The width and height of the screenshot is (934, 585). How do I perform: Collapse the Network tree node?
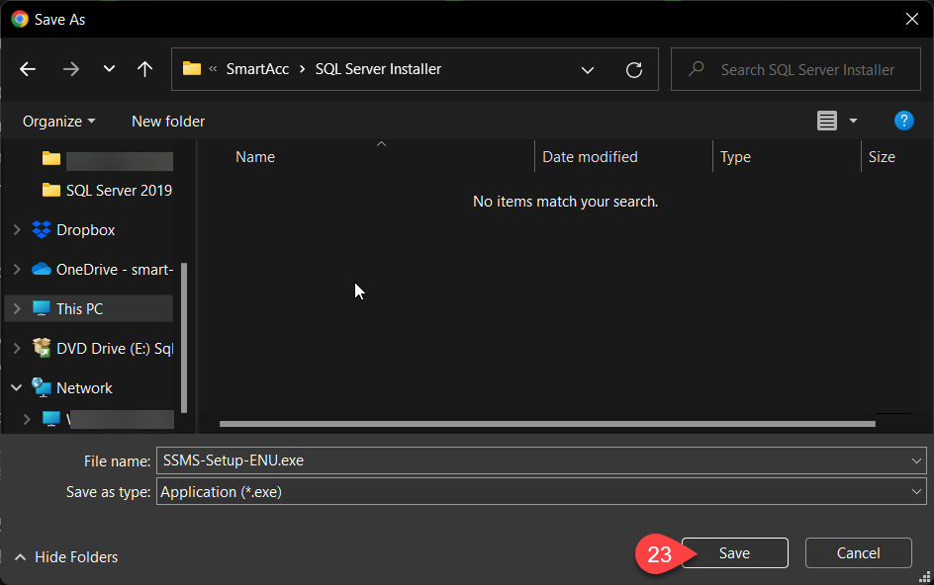[x=17, y=388]
